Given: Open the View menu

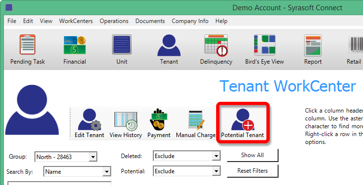Looking at the screenshot, I should (46, 21).
